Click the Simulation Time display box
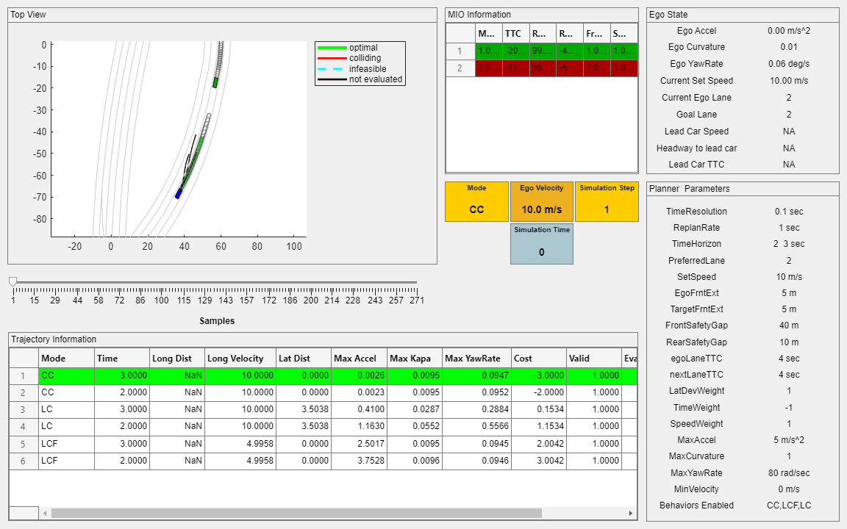847x529 pixels. click(x=541, y=243)
